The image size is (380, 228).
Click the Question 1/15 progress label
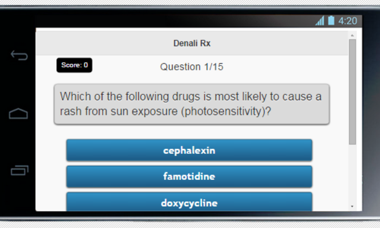[x=191, y=66]
